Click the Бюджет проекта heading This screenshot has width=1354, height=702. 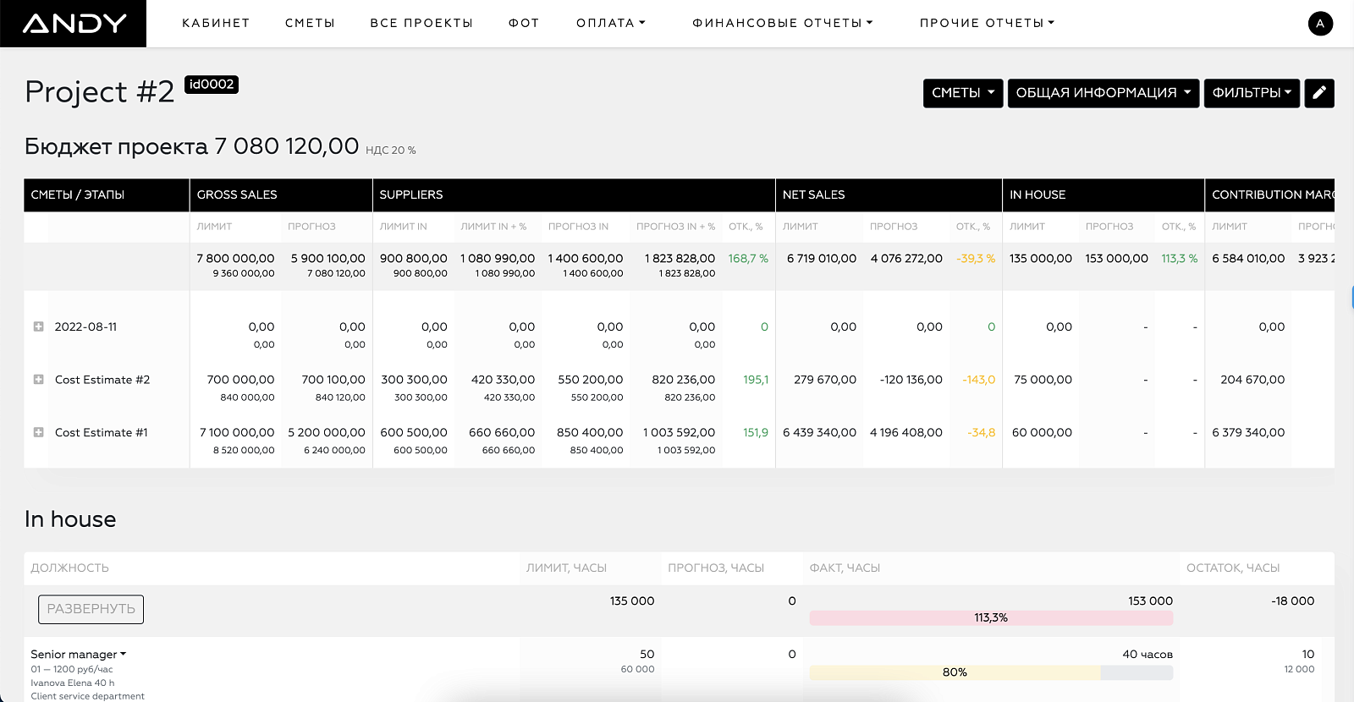[x=192, y=146]
